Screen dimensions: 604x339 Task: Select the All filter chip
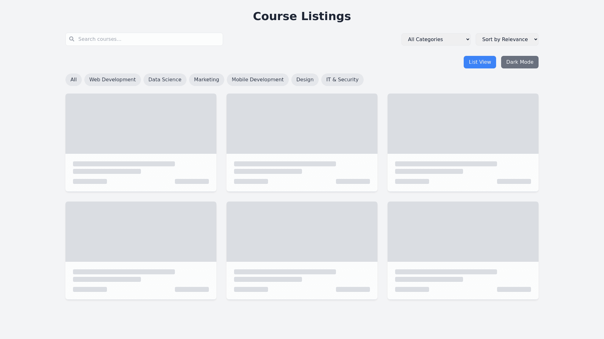click(x=73, y=80)
